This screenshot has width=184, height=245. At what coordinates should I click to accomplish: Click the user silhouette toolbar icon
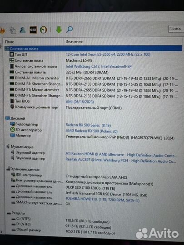tap(23, 29)
